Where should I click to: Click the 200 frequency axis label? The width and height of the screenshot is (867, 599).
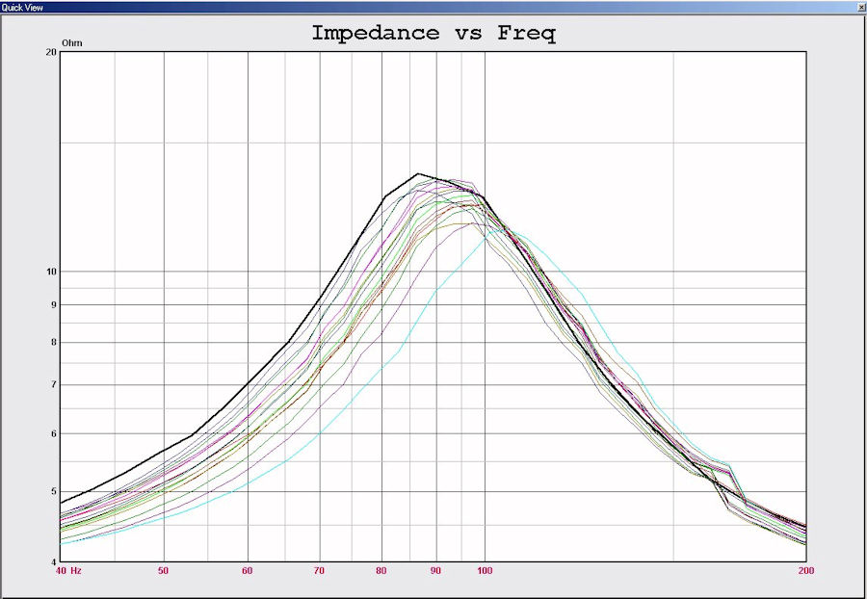[805, 571]
